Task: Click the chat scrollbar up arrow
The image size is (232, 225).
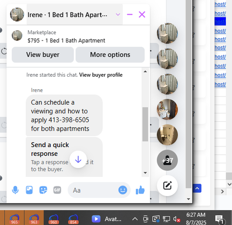Action: [145, 72]
